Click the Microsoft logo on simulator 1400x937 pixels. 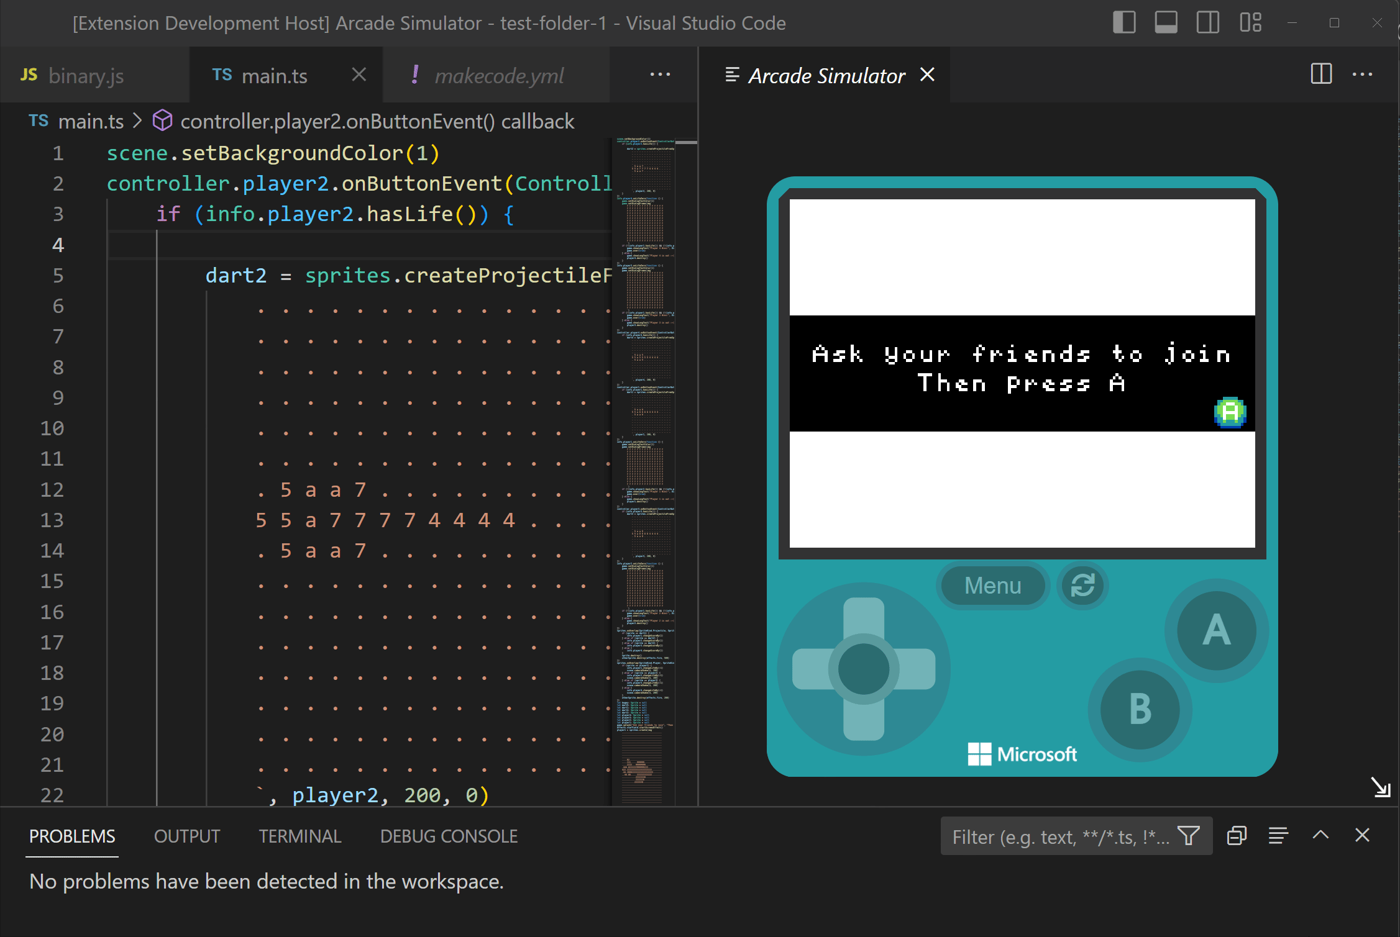pos(1022,754)
